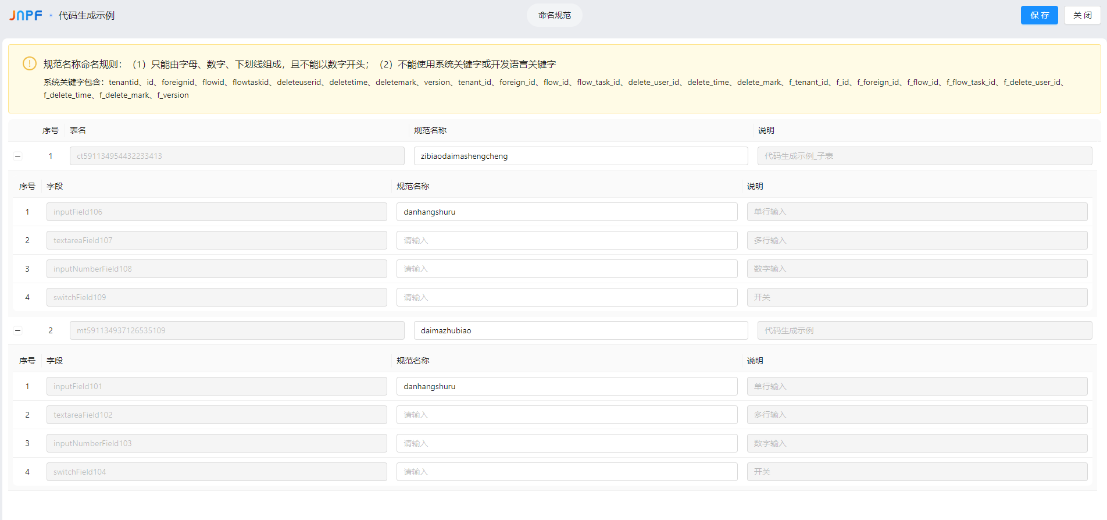Viewport: 1107px width, 520px height.
Task: Click name input for inputNumberField108
Action: [566, 269]
